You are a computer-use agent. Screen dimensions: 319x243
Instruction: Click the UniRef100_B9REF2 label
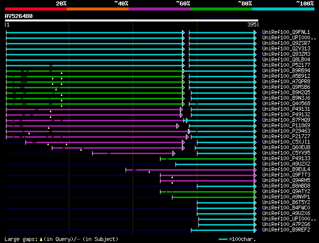[x=286, y=230]
